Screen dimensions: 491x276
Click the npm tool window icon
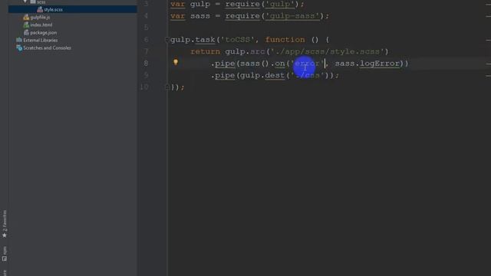(5, 259)
